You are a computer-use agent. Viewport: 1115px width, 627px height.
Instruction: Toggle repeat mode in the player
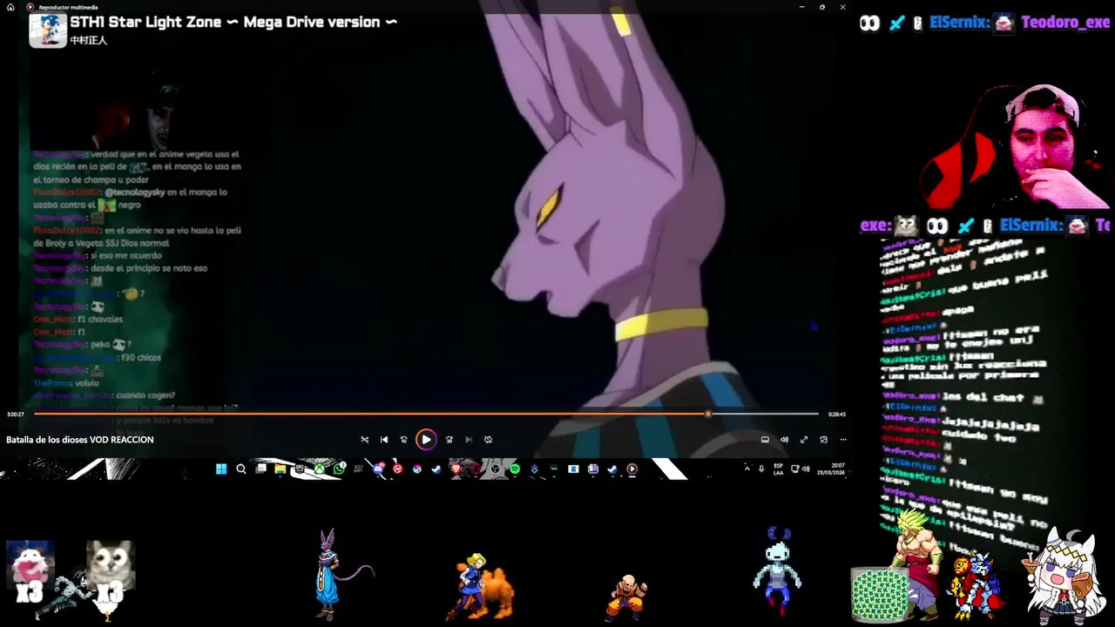click(488, 440)
